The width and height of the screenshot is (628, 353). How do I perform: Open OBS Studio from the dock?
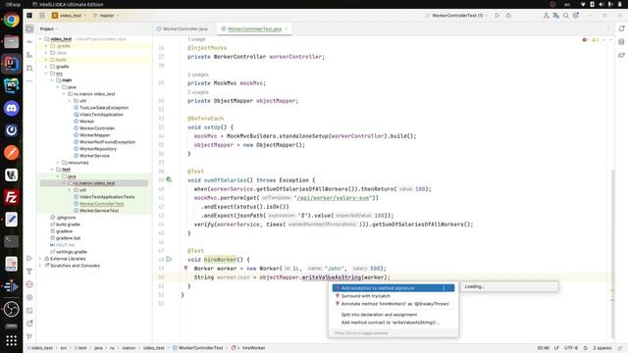[x=11, y=309]
